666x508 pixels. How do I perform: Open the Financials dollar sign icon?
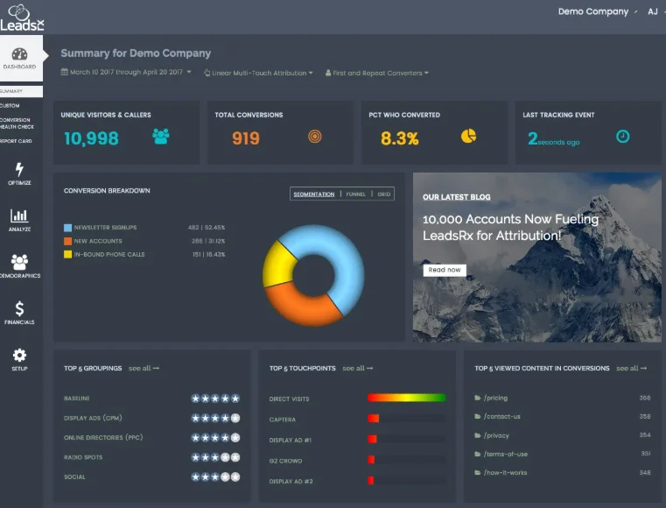19,308
